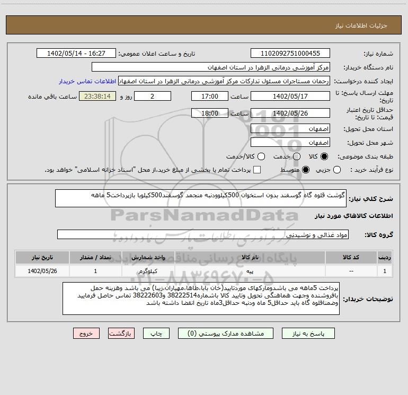The width and height of the screenshot is (408, 395).
Task: Click the پاسخ به نیاز button
Action: (x=308, y=333)
